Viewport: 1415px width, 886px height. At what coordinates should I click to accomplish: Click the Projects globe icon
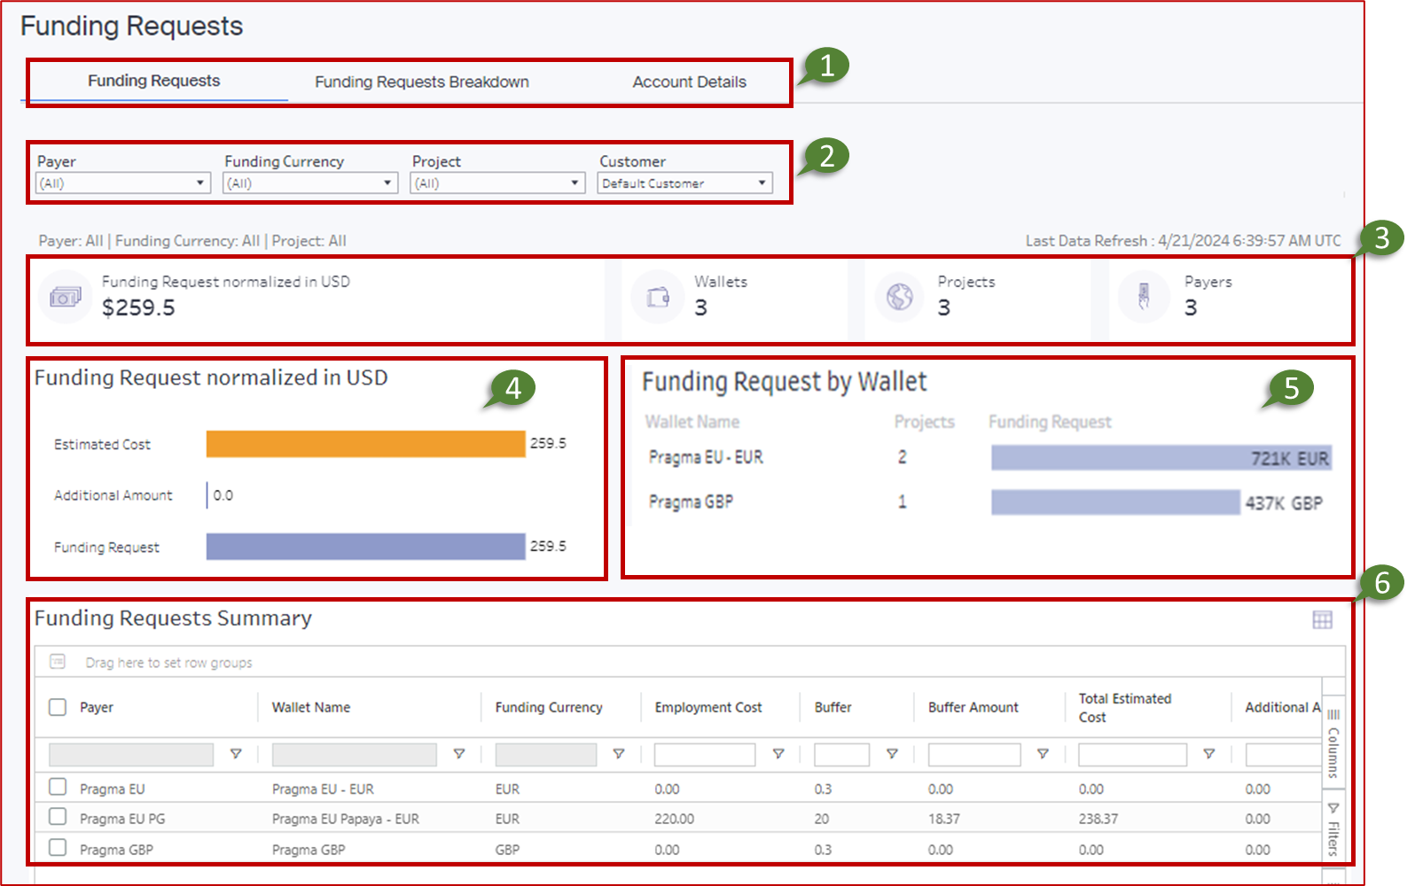pyautogui.click(x=900, y=297)
